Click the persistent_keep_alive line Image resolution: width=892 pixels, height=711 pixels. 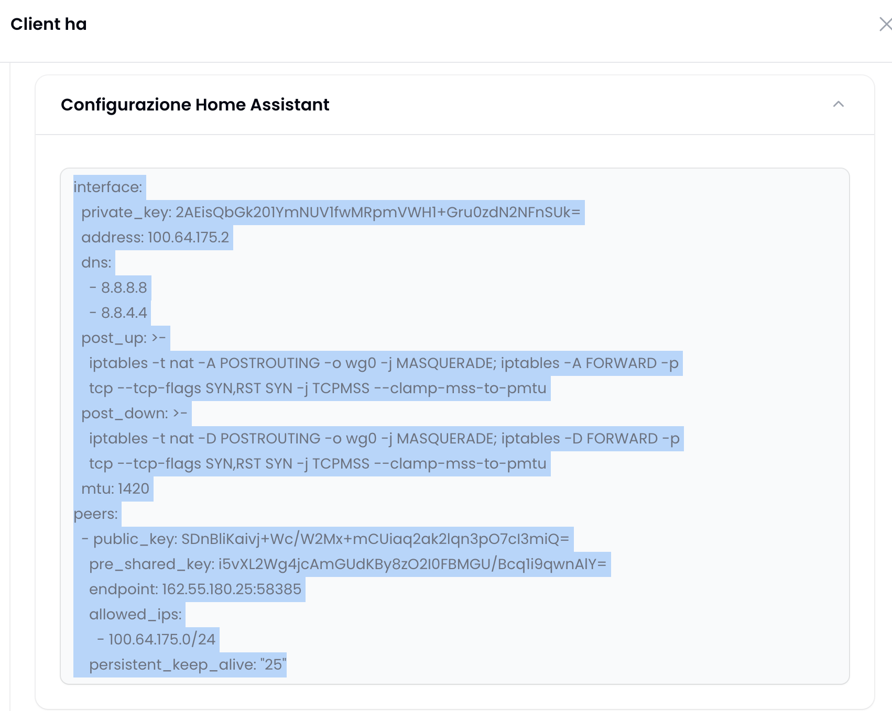pyautogui.click(x=188, y=664)
